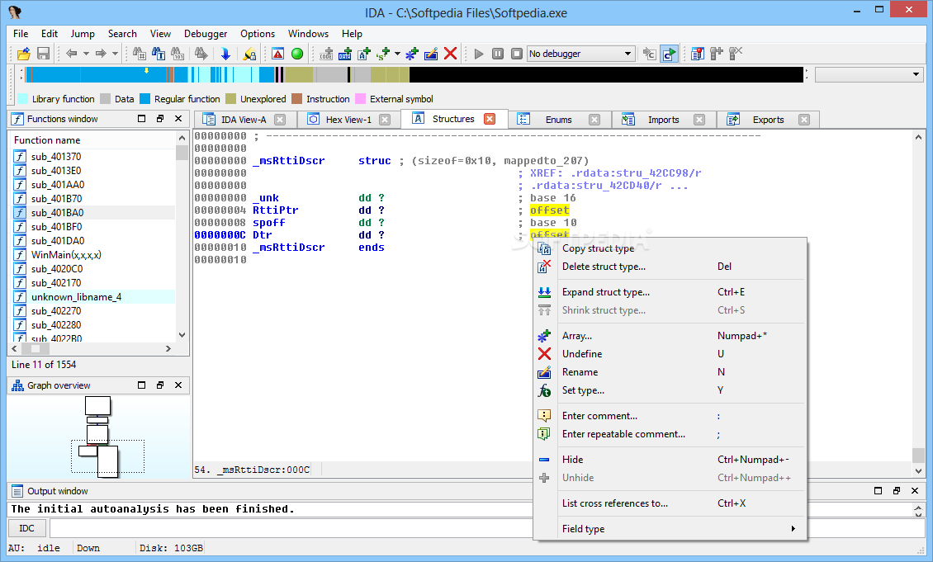Click the array asterisk toolbar icon
The image size is (933, 562).
[412, 54]
